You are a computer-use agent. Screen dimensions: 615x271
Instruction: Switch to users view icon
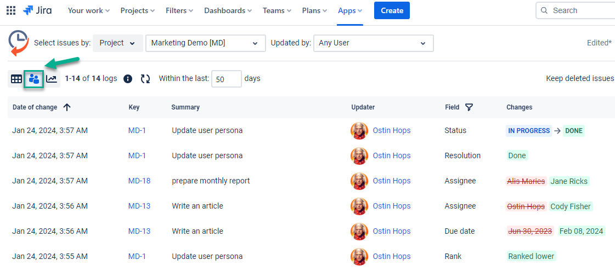[34, 79]
